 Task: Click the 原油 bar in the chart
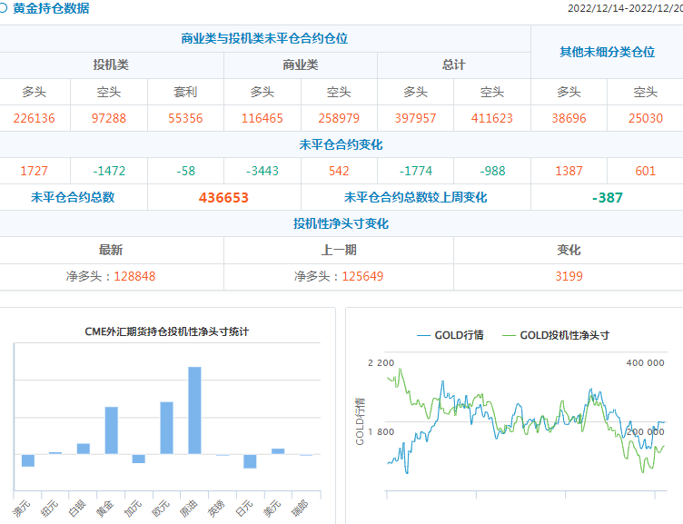(x=194, y=410)
